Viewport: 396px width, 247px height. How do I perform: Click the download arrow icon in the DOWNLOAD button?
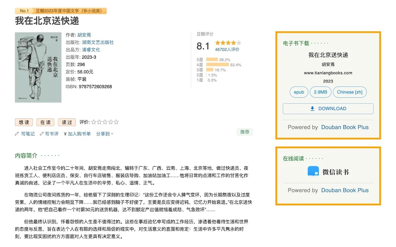(x=312, y=108)
